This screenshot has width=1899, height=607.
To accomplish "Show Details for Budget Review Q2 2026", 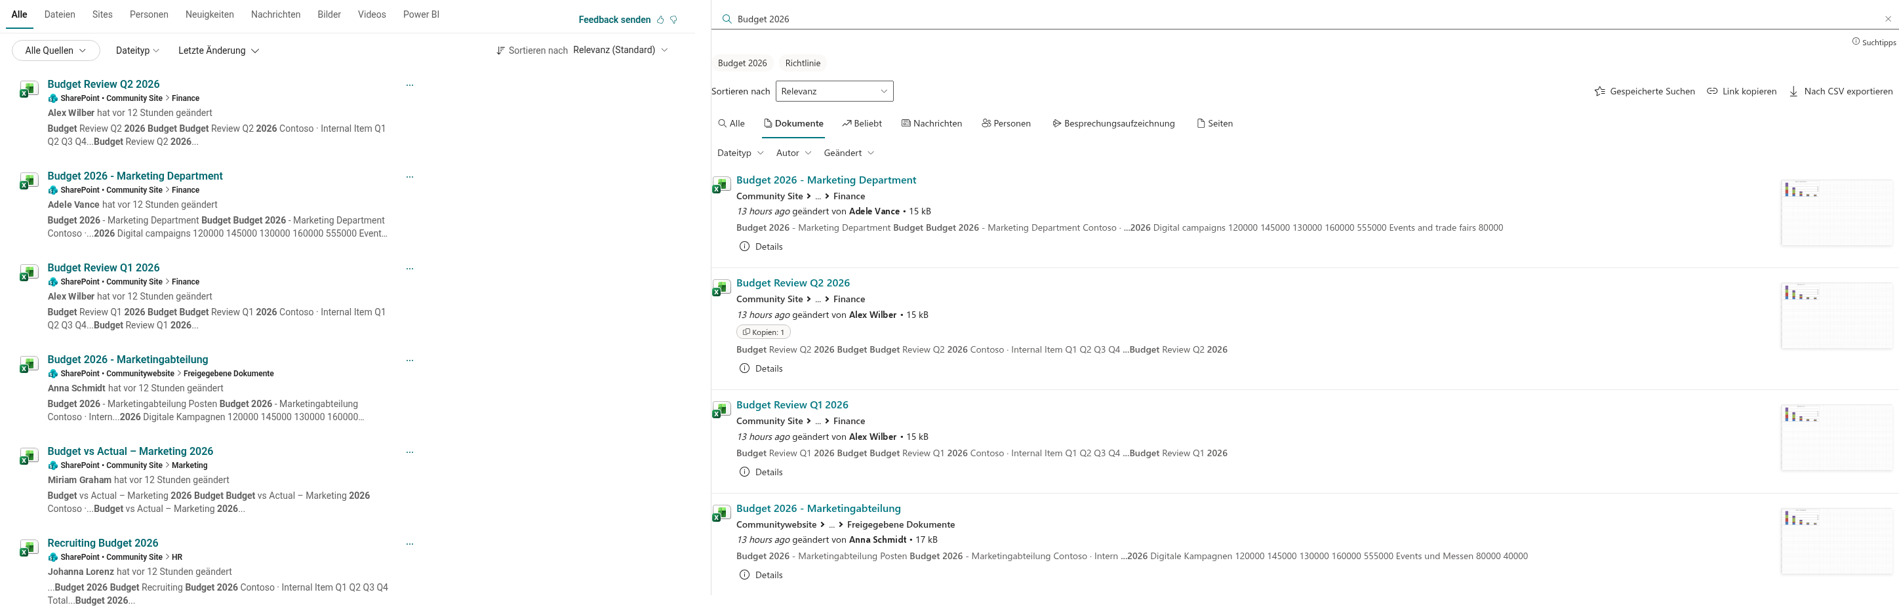I will tap(761, 369).
